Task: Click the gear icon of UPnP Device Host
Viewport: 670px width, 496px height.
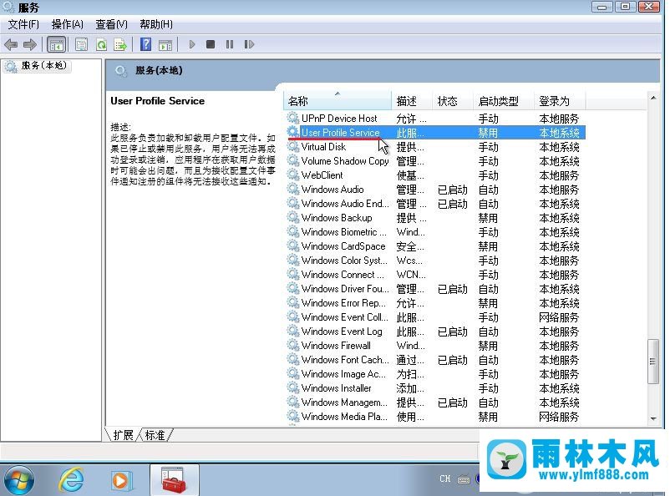Action: point(292,118)
